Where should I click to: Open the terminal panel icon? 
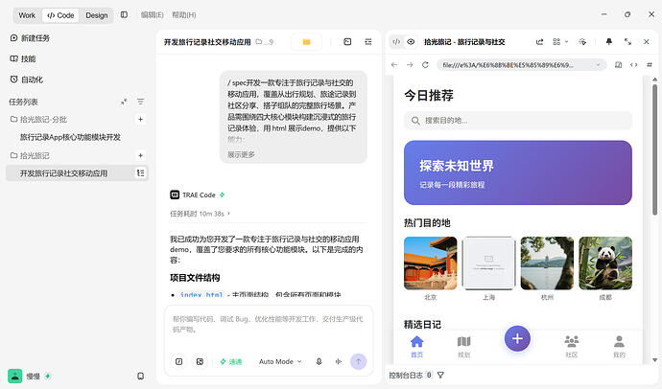pos(347,42)
